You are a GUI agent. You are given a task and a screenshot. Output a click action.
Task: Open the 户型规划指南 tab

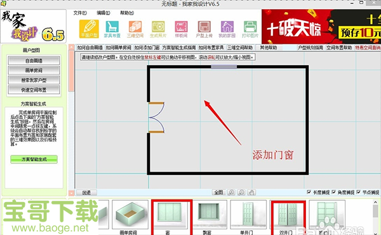pos(311,48)
